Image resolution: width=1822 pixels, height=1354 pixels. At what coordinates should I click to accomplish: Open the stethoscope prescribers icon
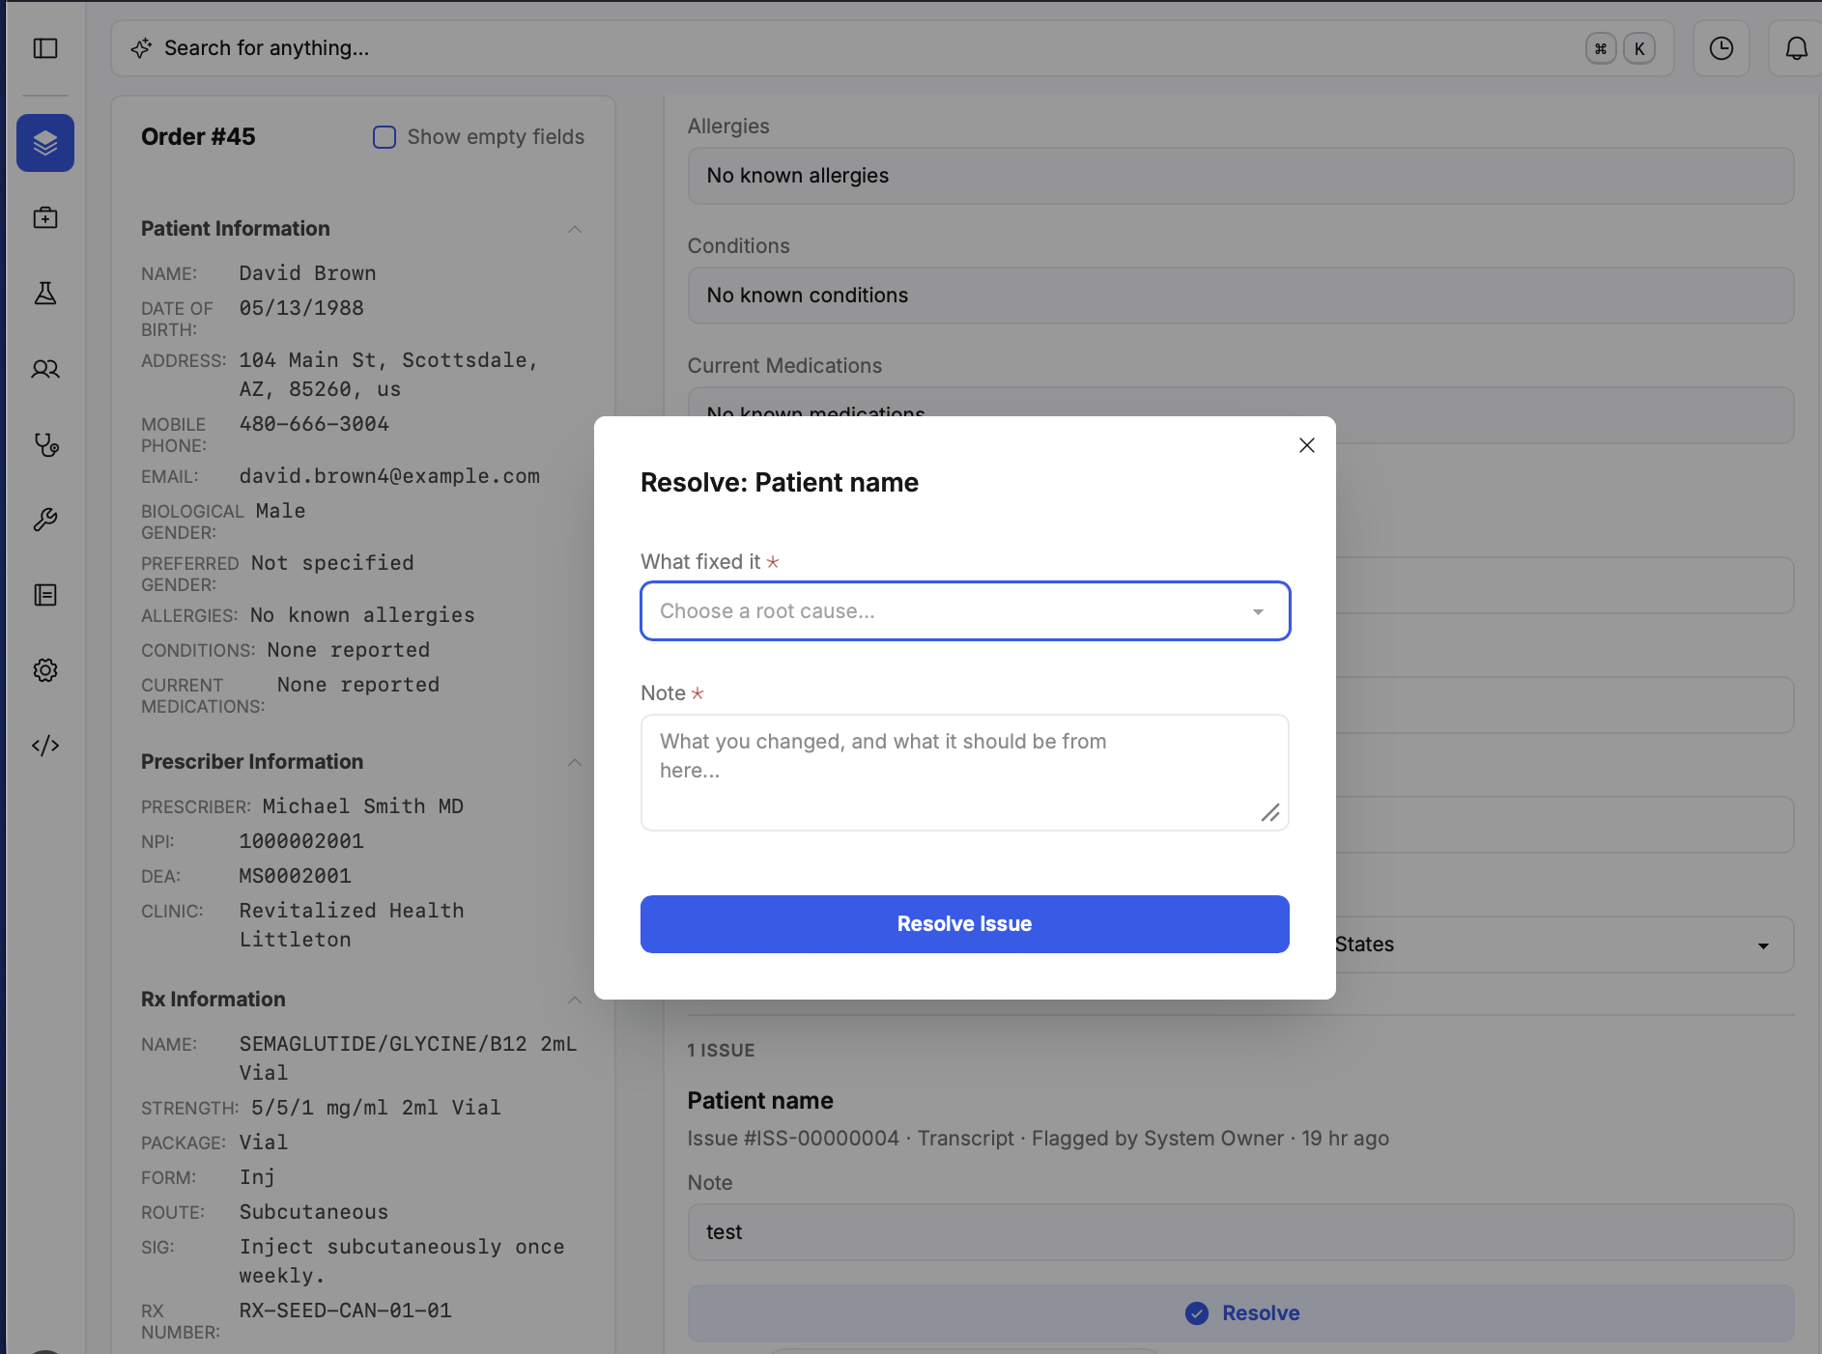coord(45,444)
